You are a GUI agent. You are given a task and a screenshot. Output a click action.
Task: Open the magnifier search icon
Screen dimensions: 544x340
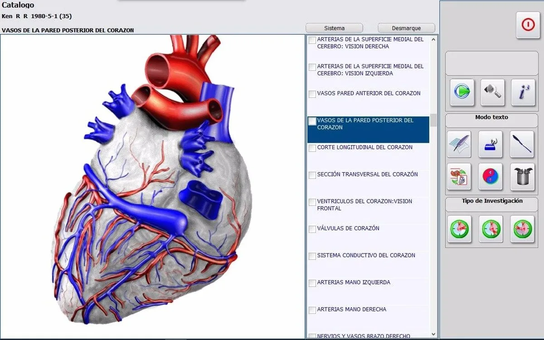click(492, 92)
